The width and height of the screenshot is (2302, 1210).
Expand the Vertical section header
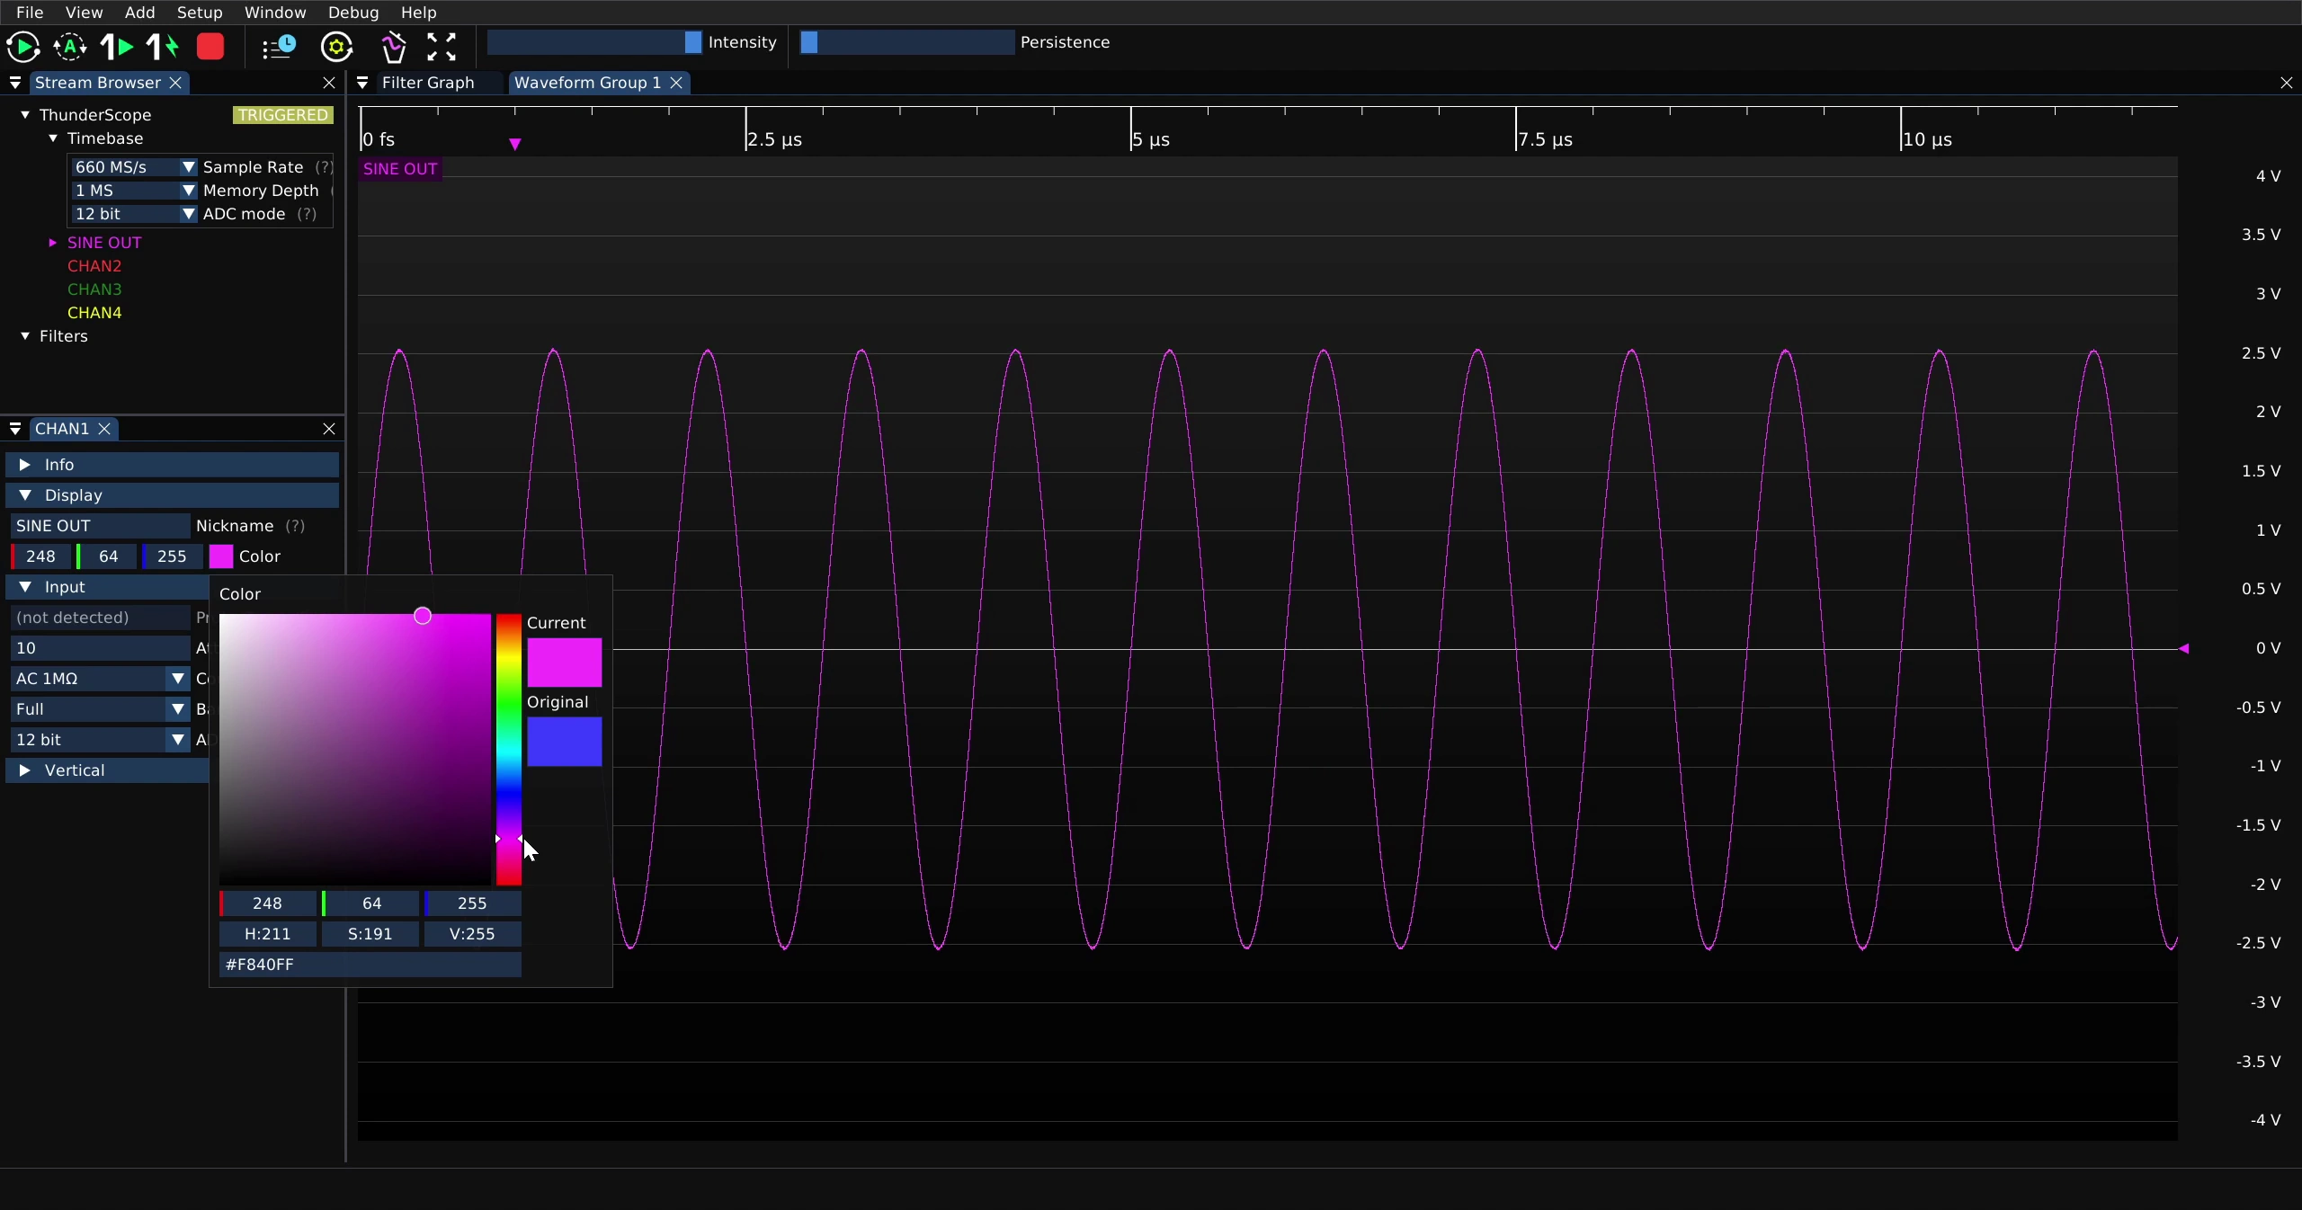pos(108,770)
